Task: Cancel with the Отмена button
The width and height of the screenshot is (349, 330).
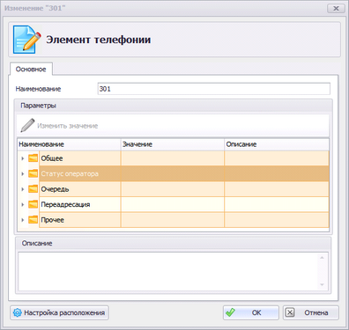Action: coord(311,312)
